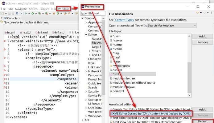
Task: Click the Save All toolbar icon
Action: click(x=13, y=14)
